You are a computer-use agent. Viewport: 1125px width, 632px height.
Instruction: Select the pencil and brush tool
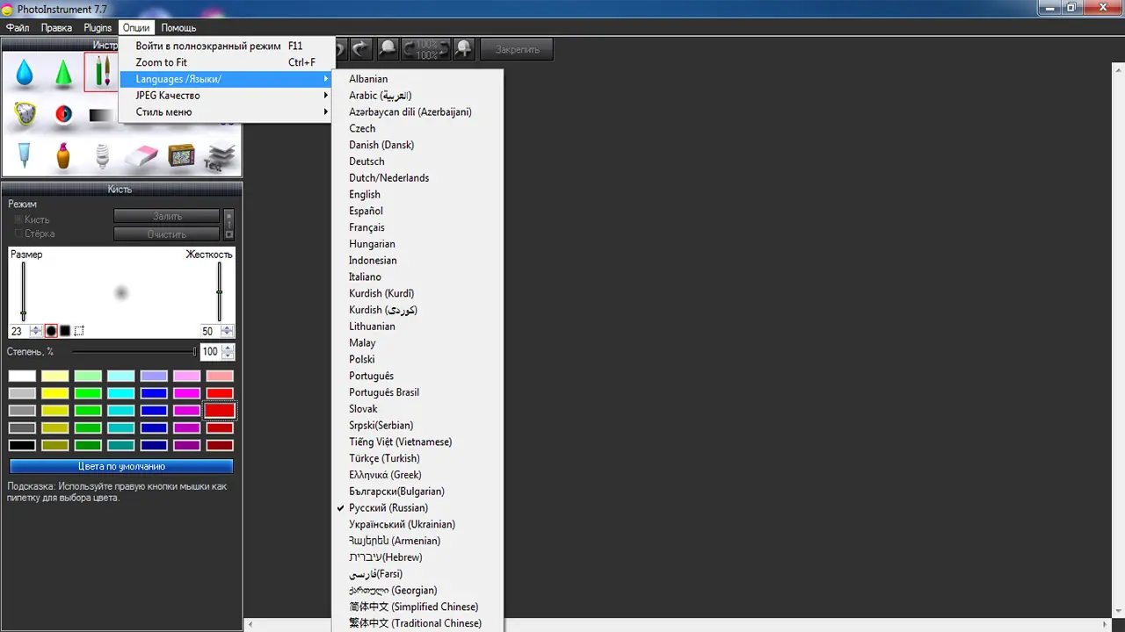click(x=102, y=73)
